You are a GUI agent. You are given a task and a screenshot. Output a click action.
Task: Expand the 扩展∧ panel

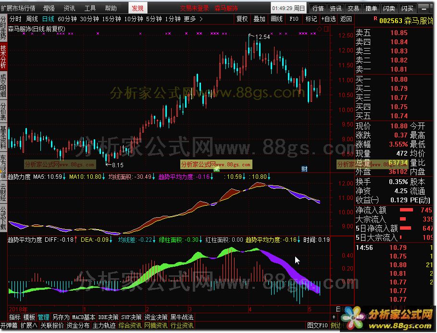coord(29,325)
